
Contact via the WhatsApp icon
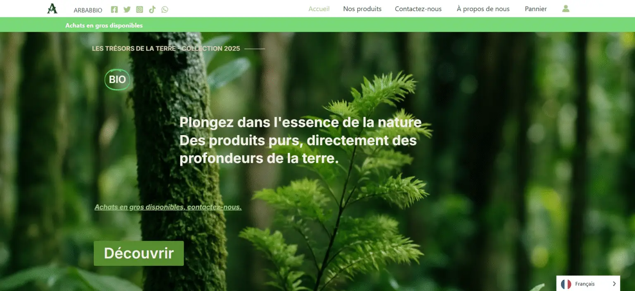(x=165, y=10)
